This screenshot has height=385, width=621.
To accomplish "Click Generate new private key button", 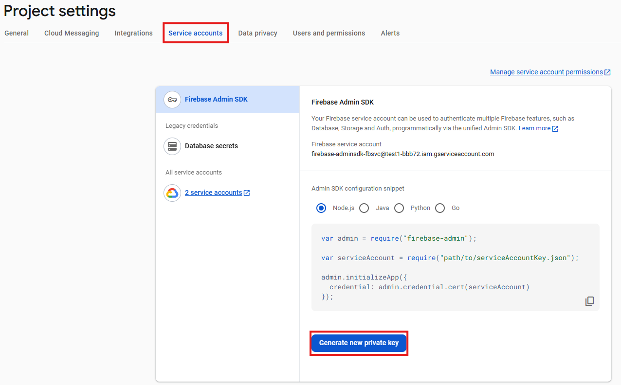I will [359, 343].
